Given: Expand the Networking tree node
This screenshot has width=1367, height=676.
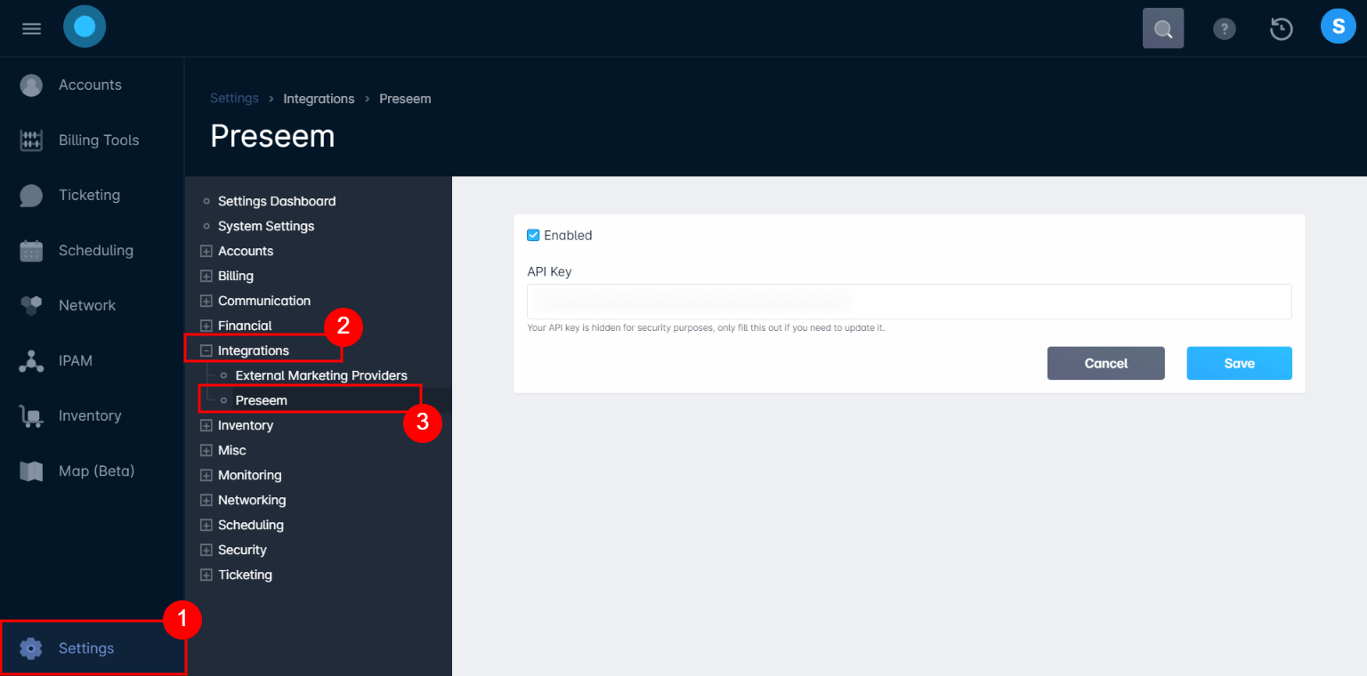Looking at the screenshot, I should point(206,501).
